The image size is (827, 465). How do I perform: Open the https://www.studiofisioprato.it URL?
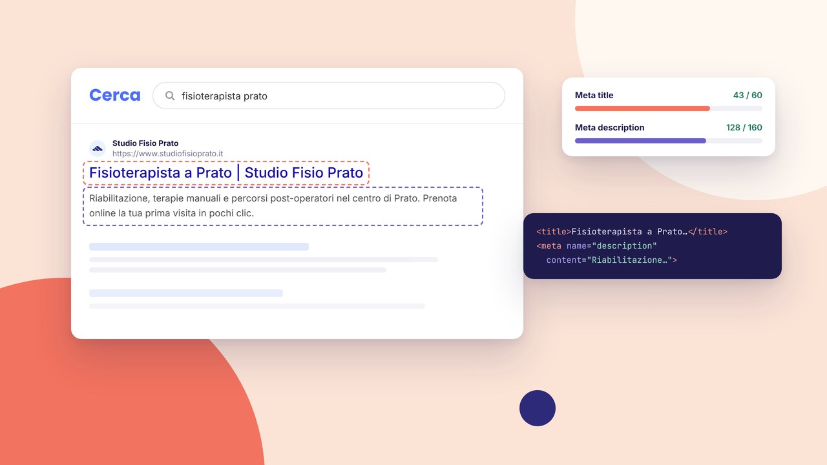click(x=168, y=154)
